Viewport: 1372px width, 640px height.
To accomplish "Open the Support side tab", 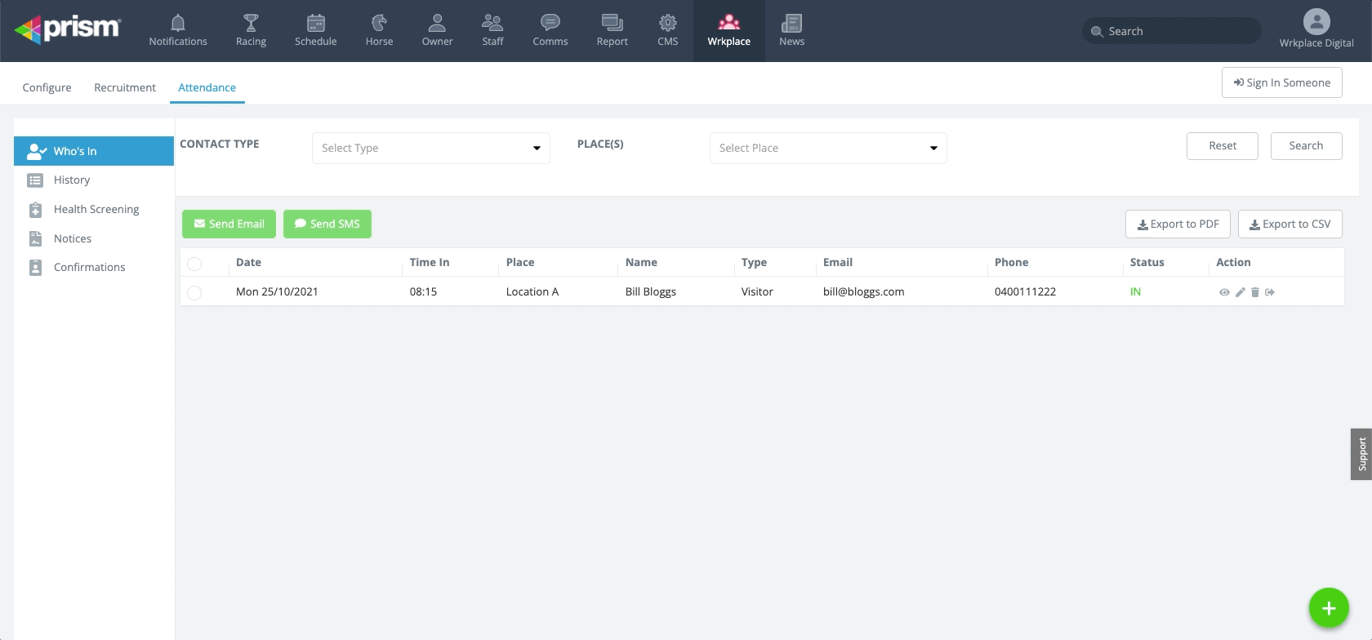I will click(1361, 454).
